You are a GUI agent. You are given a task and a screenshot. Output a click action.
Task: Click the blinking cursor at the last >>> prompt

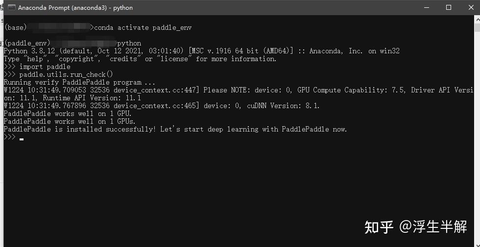(x=22, y=139)
